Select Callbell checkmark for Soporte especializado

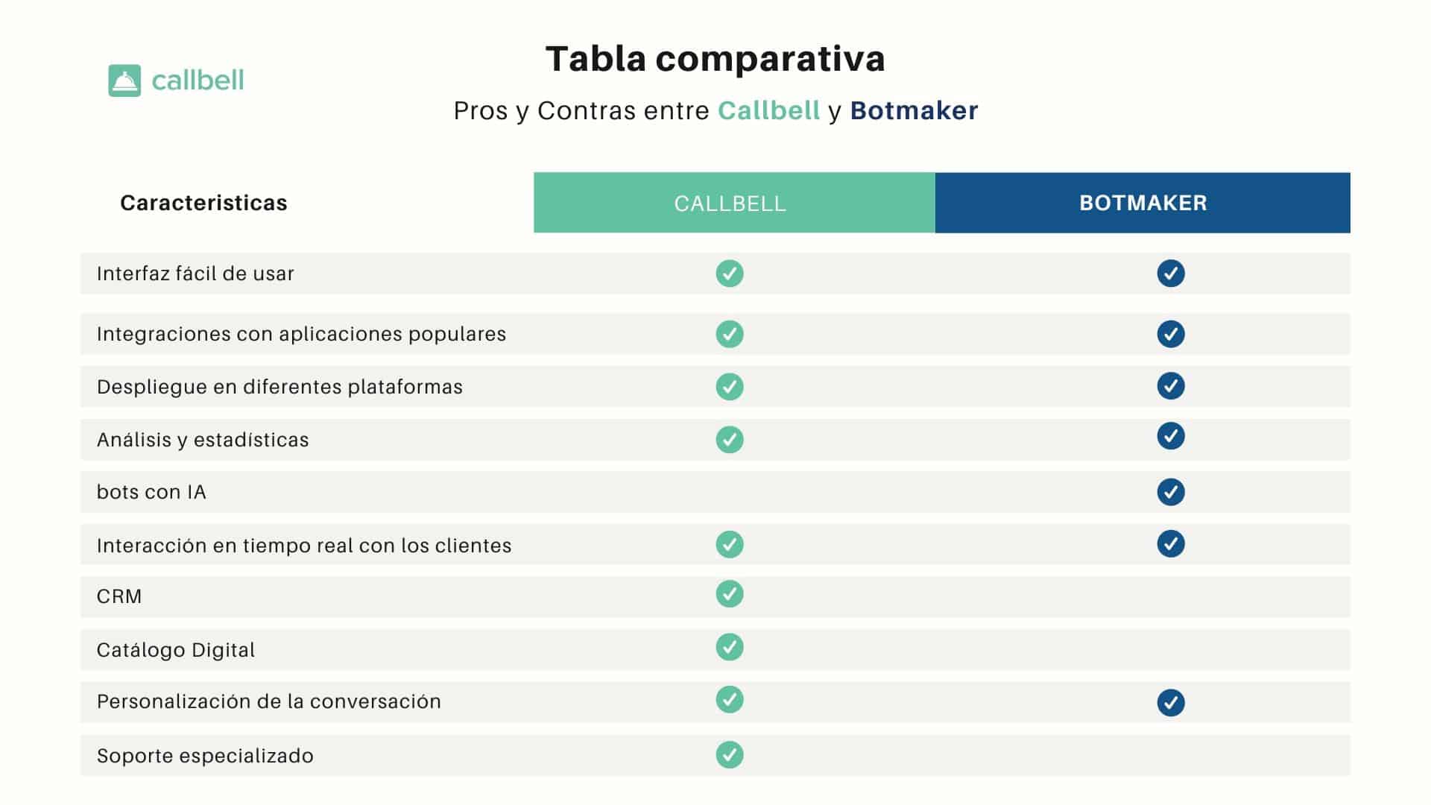730,754
